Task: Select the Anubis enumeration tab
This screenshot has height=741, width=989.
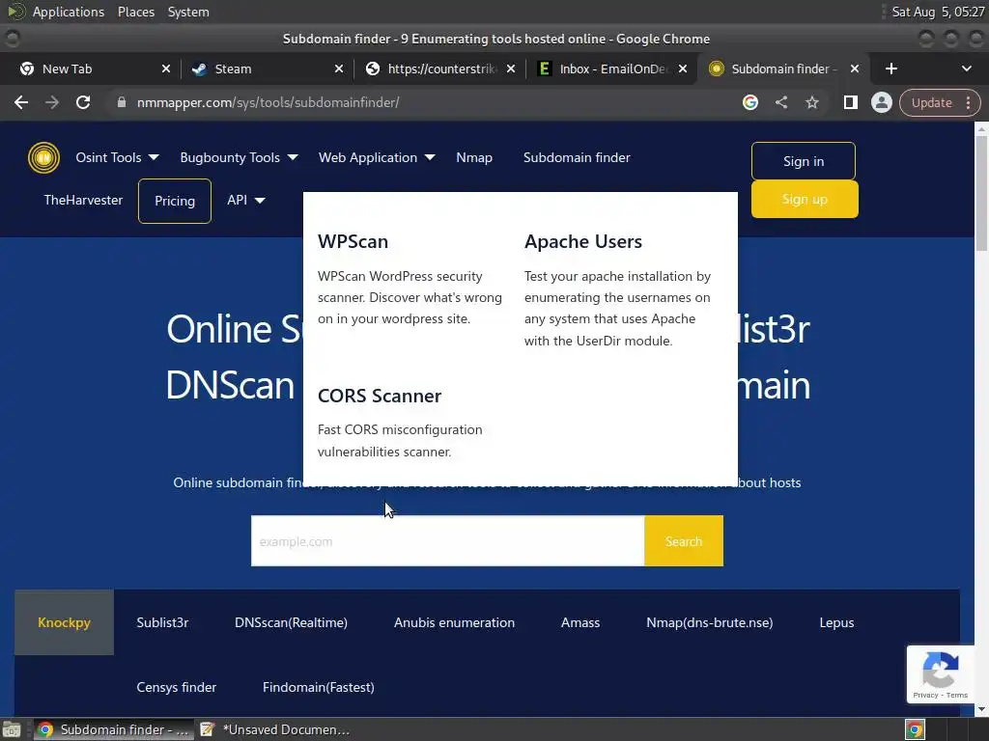Action: [x=454, y=622]
